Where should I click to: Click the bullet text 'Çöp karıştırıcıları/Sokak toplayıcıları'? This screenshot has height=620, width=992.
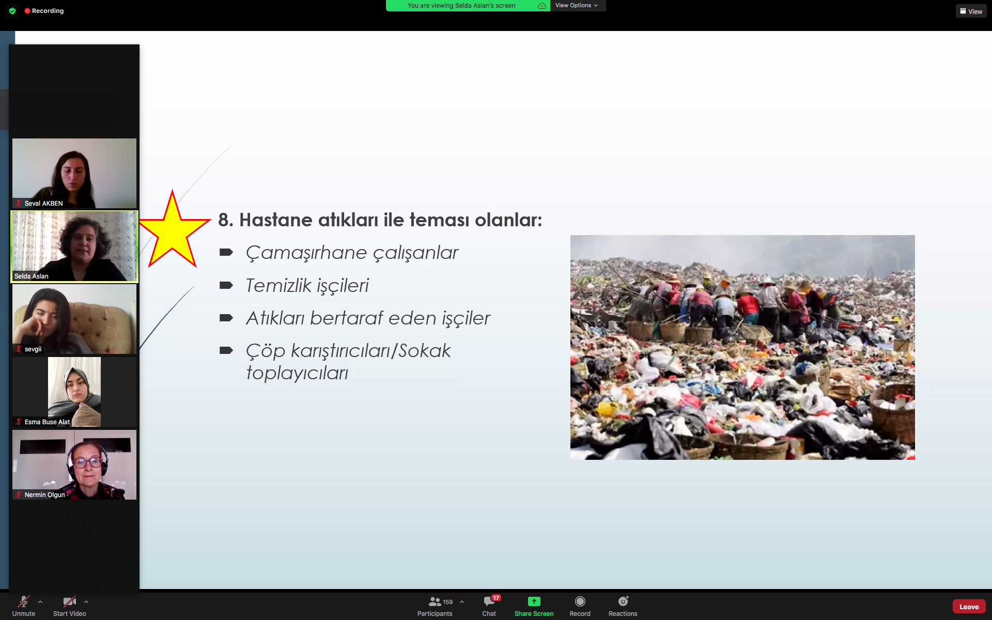pyautogui.click(x=348, y=362)
